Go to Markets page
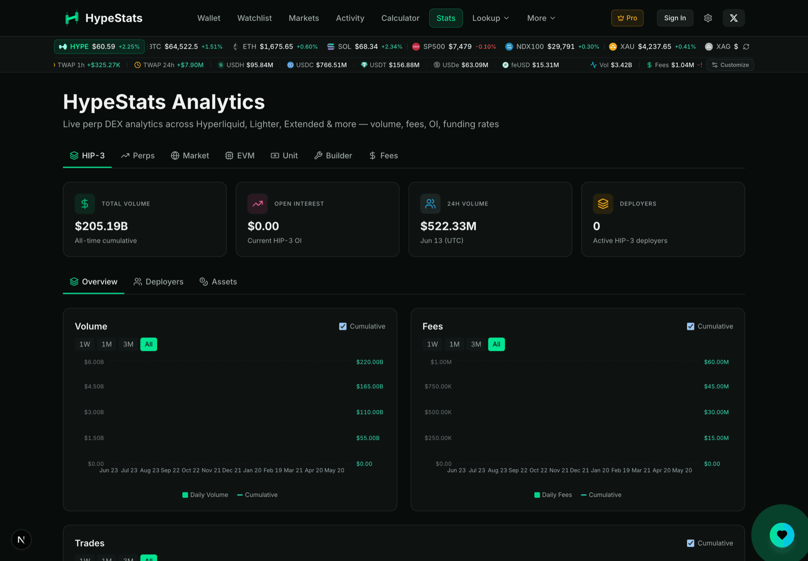 point(304,18)
